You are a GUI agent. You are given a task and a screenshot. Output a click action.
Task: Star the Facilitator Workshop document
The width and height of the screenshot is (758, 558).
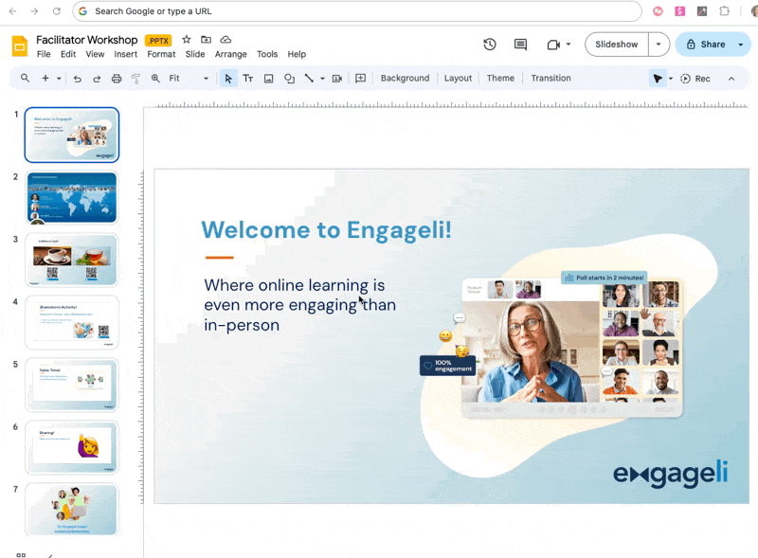187,40
